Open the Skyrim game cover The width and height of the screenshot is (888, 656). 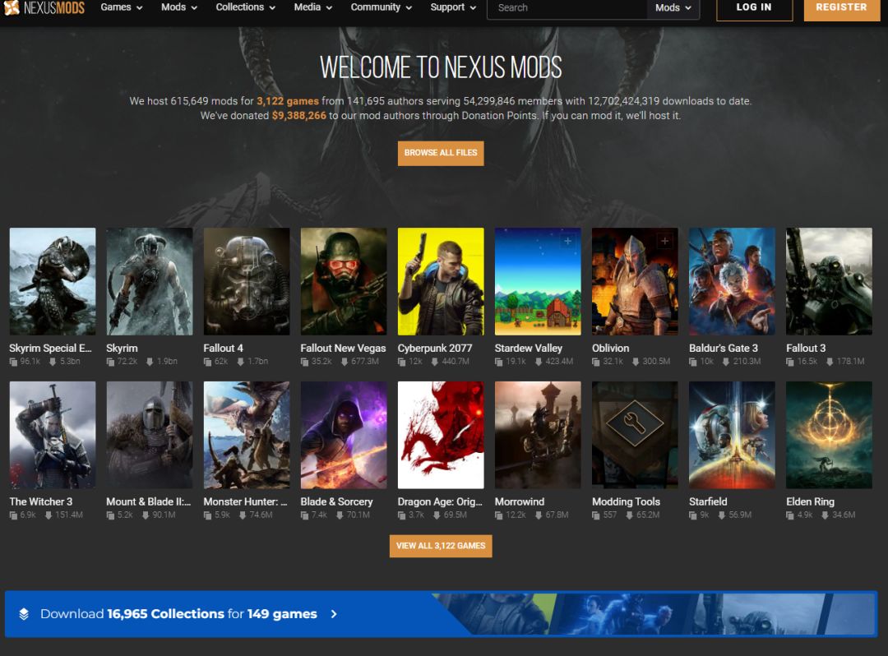150,281
